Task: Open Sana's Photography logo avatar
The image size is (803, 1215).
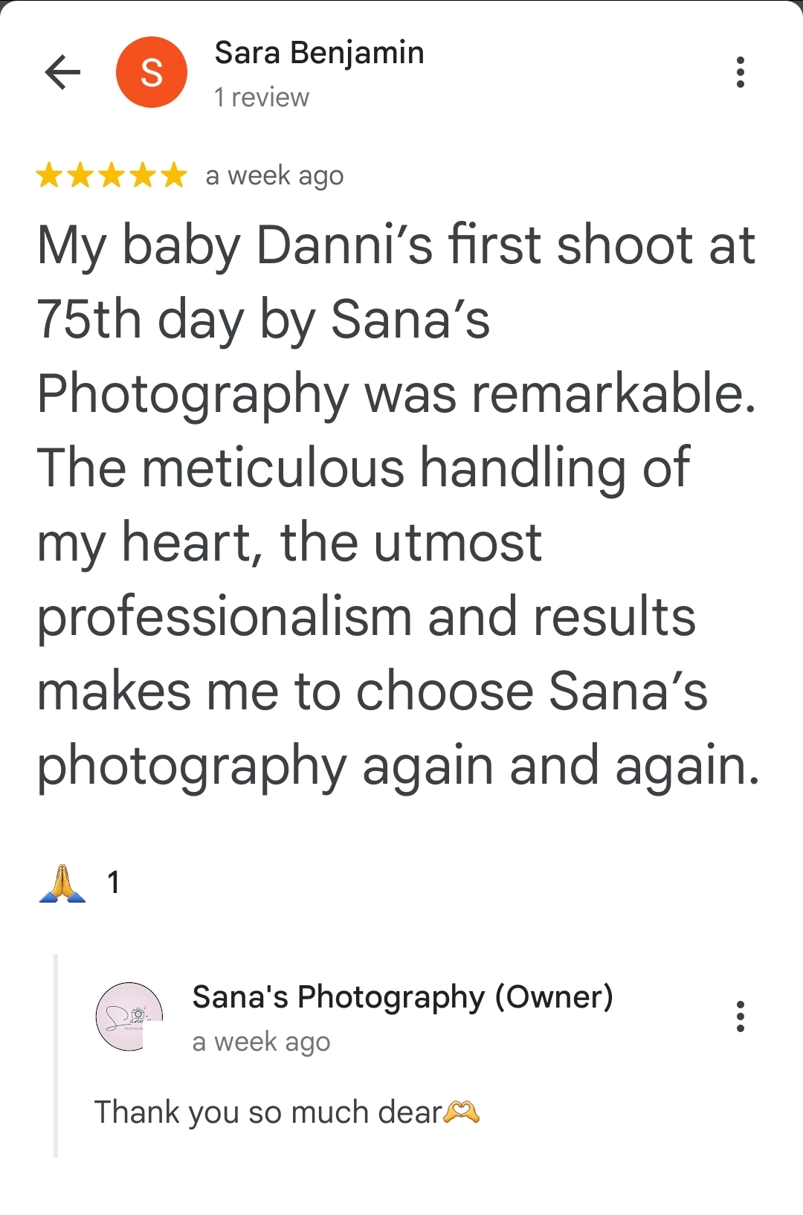Action: point(129,1016)
